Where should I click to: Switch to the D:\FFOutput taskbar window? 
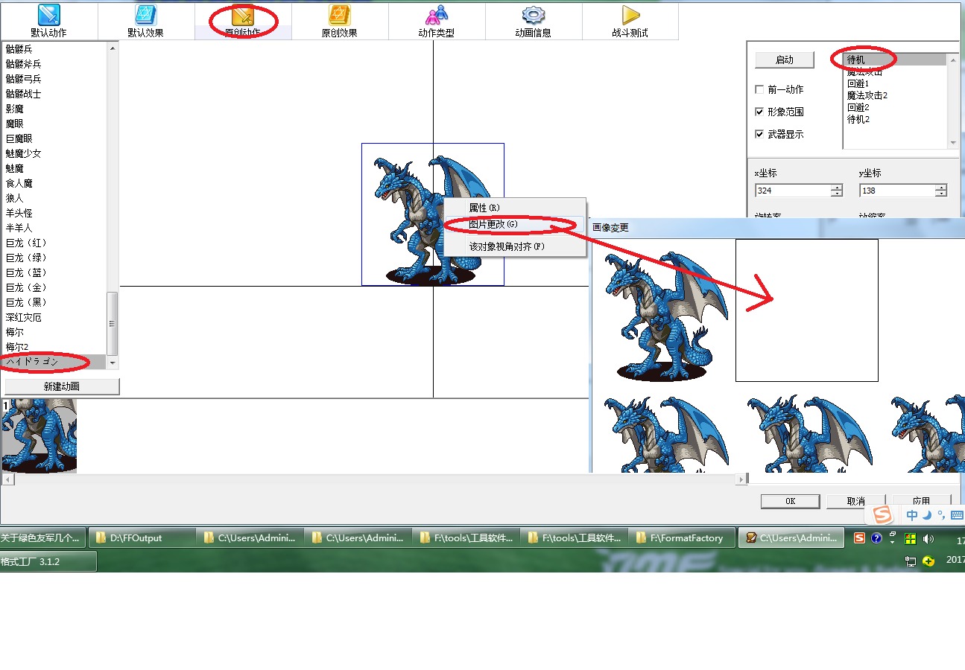tap(142, 537)
